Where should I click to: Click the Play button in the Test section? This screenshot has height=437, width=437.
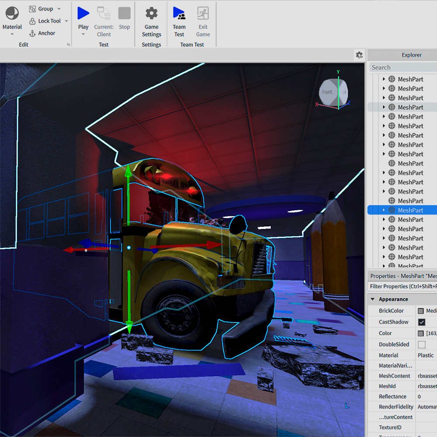[83, 14]
